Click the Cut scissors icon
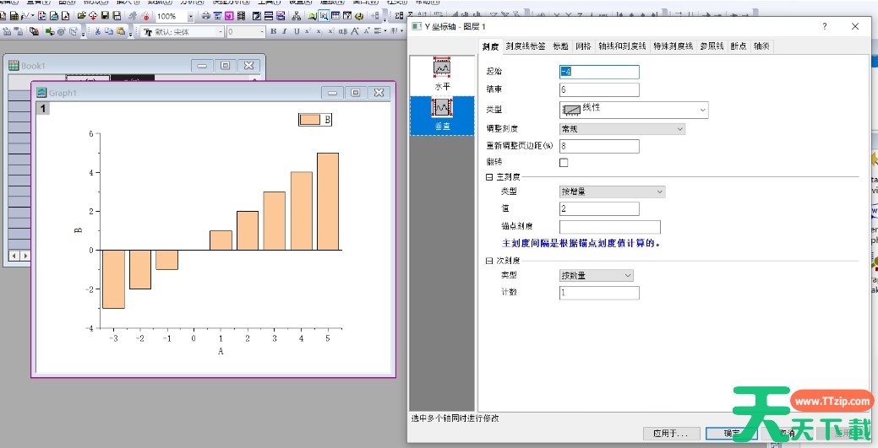The width and height of the screenshot is (878, 448). click(97, 31)
